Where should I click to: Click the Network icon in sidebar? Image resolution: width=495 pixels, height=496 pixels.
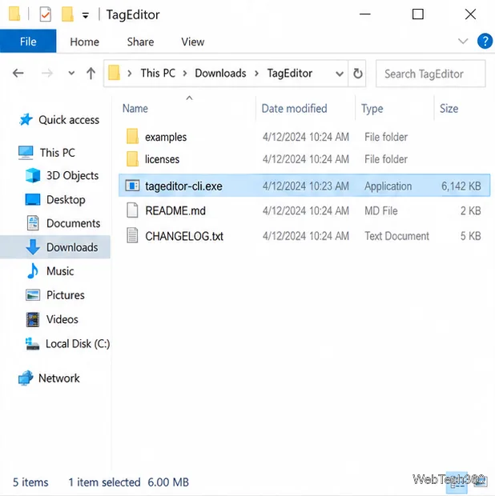point(26,378)
